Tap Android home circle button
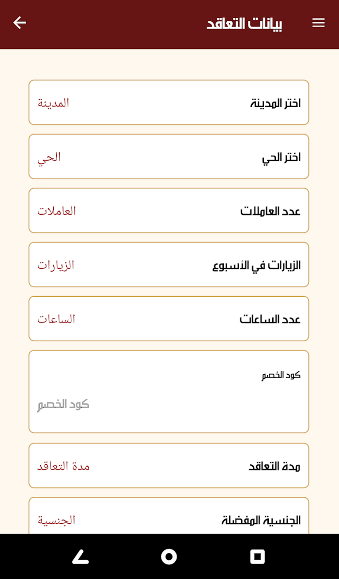The width and height of the screenshot is (339, 579). [169, 556]
